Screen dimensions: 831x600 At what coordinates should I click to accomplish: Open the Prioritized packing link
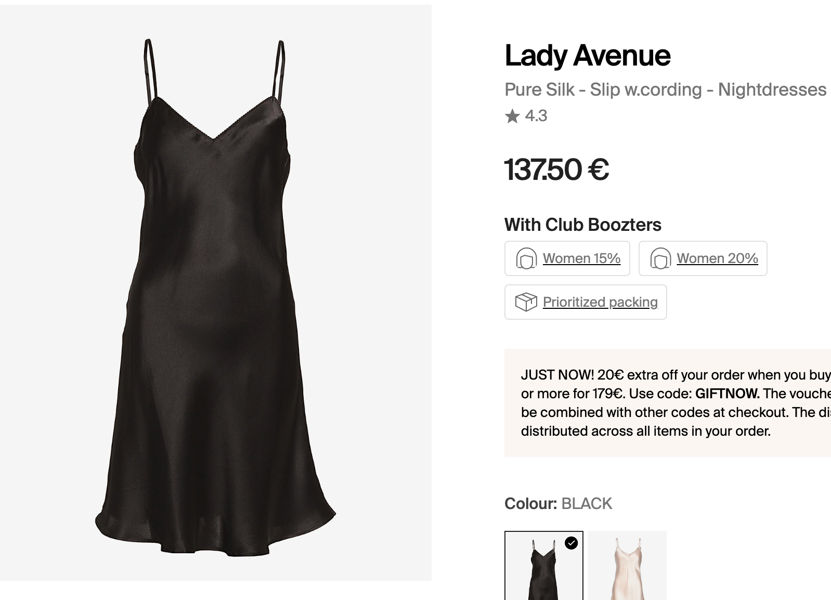tap(600, 302)
